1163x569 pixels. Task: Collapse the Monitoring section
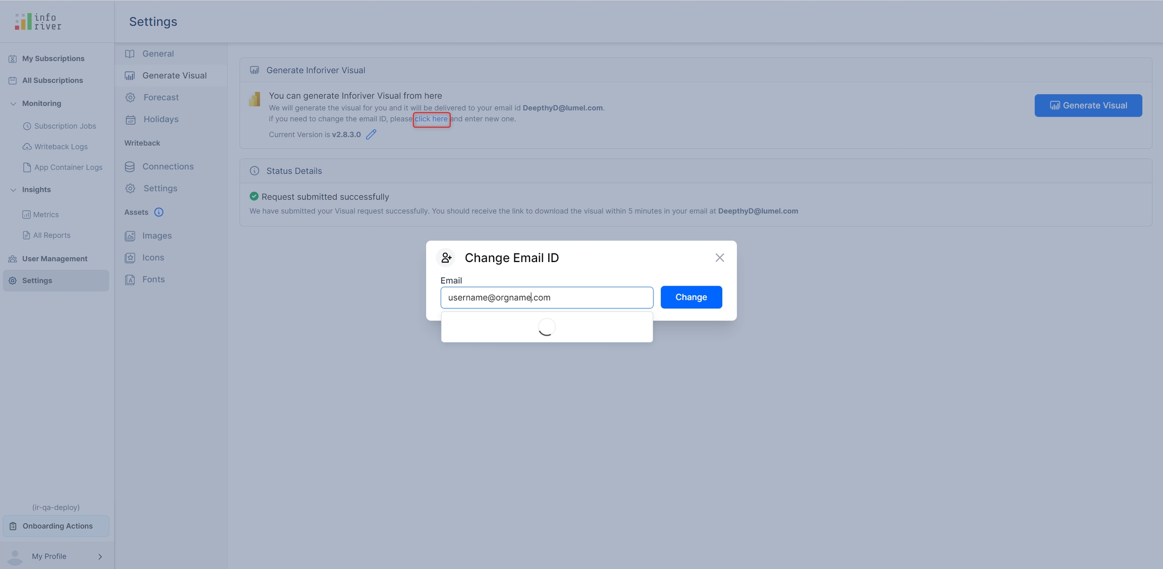point(13,104)
